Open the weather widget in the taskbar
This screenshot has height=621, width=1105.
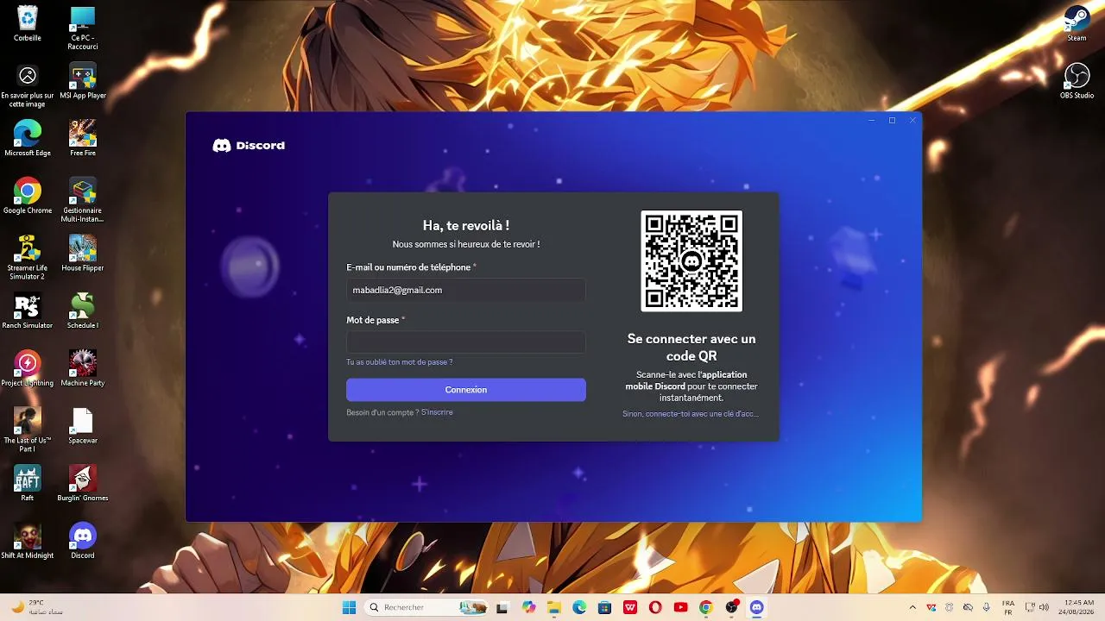click(36, 607)
